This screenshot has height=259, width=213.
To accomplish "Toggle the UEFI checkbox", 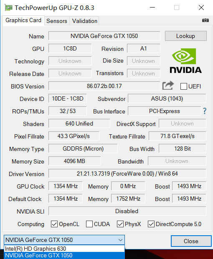I will click(184, 86).
